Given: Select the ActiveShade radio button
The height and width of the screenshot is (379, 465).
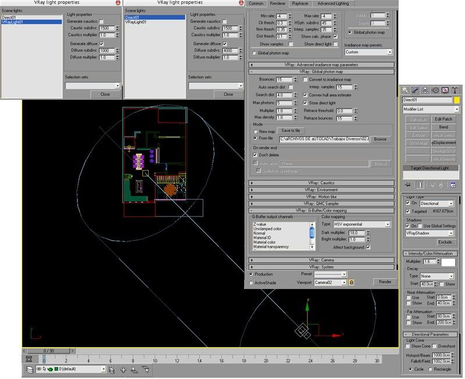Looking at the screenshot, I should coord(251,283).
